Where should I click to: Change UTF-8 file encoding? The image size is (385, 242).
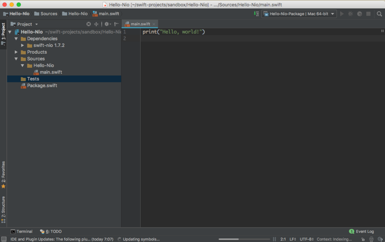click(x=307, y=239)
